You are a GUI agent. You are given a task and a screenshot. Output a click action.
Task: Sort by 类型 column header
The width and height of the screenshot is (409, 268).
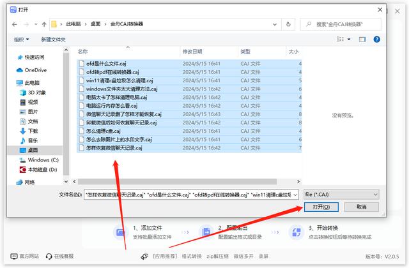(245, 52)
